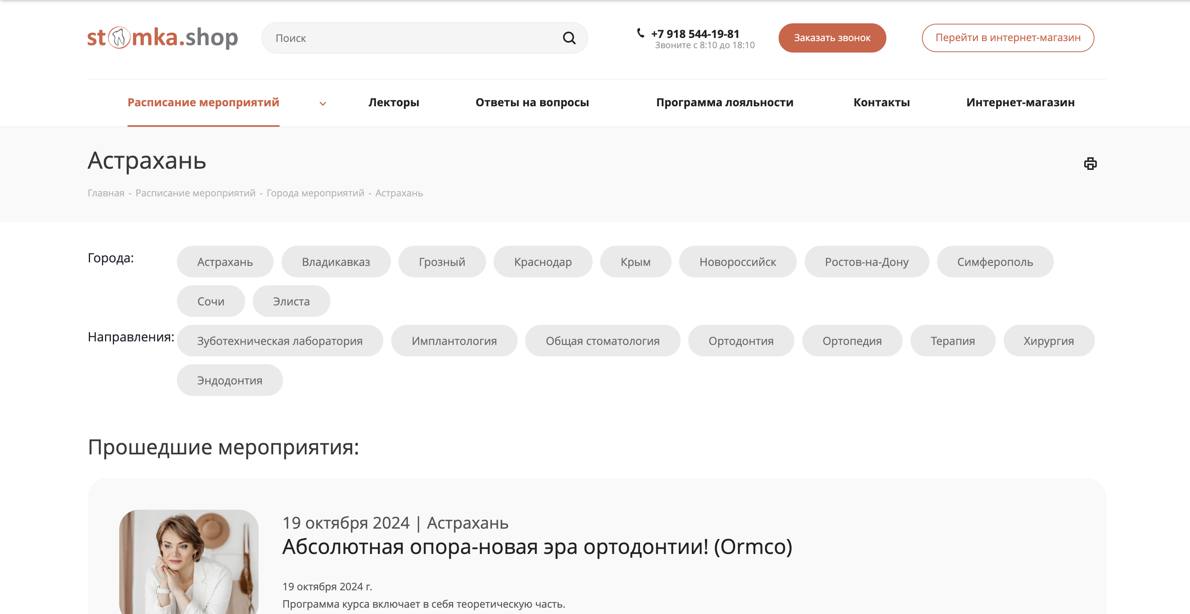Select the Элиста city filter
The image size is (1190, 614).
[291, 301]
